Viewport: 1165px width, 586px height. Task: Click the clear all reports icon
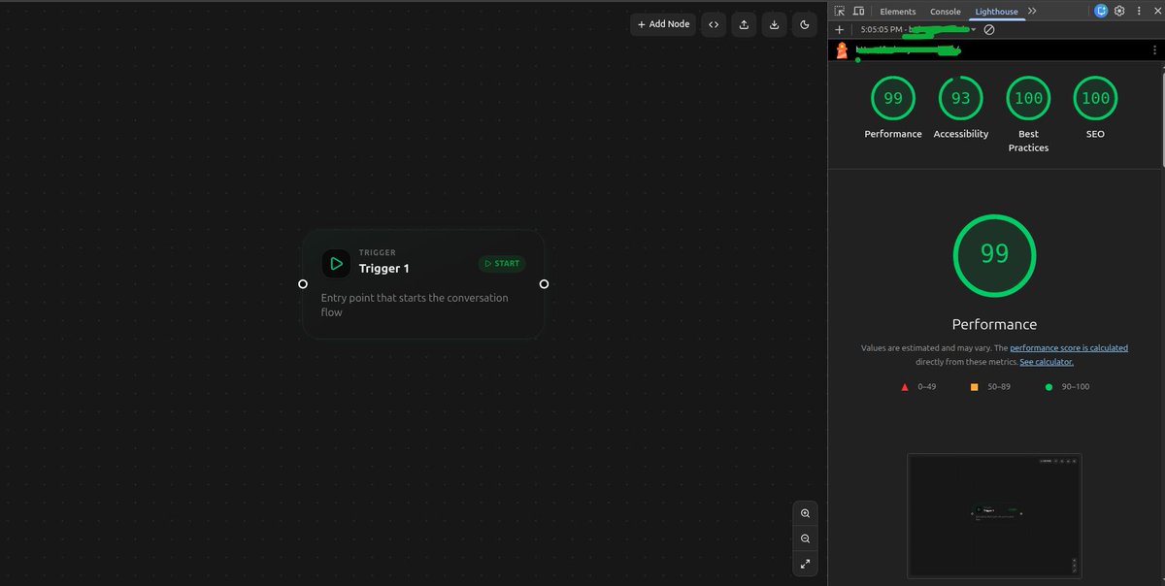989,30
